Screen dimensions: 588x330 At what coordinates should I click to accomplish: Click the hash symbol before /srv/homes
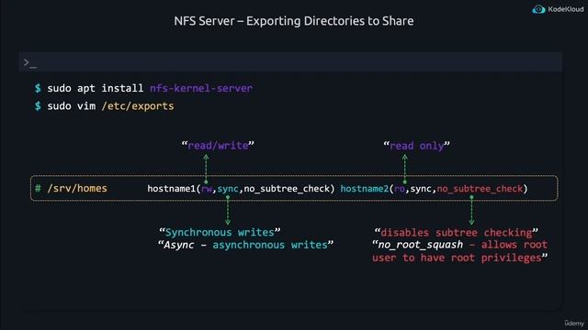38,188
